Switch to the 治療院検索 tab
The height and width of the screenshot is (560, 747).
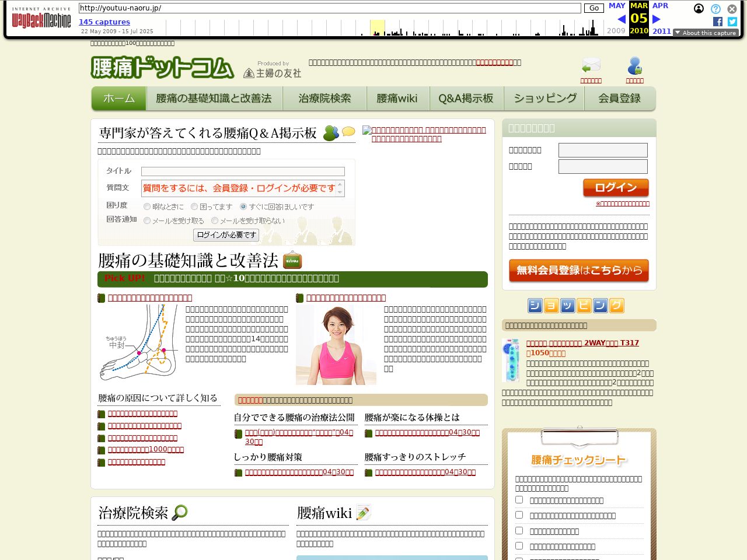pos(324,98)
